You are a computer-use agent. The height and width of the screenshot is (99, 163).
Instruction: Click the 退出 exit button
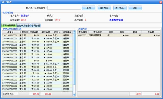pos(135,8)
